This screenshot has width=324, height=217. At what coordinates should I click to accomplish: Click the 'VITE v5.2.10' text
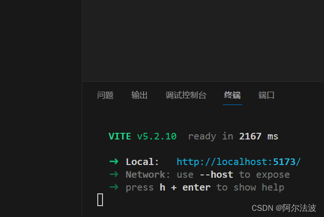click(143, 136)
